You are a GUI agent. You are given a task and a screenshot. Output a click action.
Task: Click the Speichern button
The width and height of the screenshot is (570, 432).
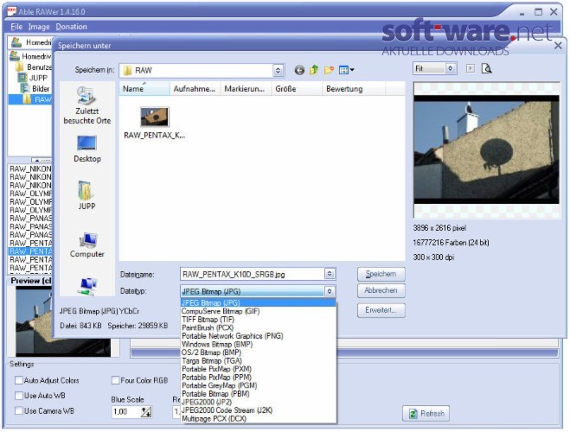(381, 274)
